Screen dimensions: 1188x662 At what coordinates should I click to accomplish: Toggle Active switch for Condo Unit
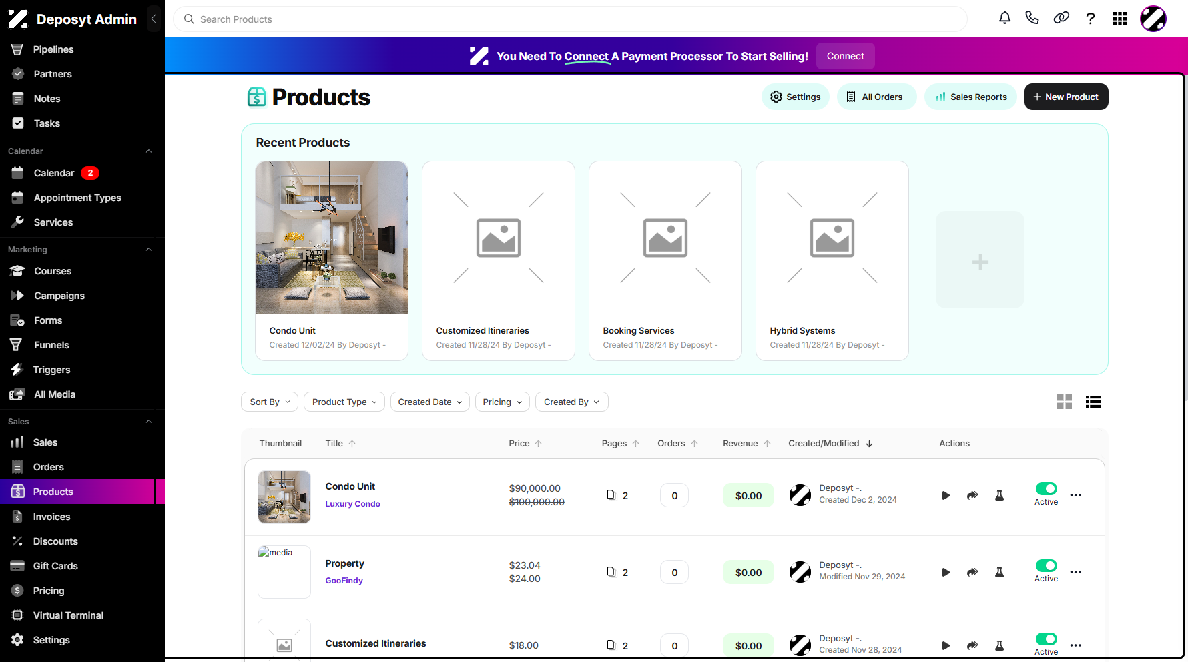tap(1046, 488)
